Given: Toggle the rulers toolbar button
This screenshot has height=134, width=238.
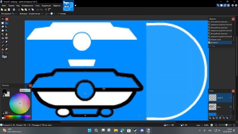Looking at the screenshot, I should (x=49, y=10).
